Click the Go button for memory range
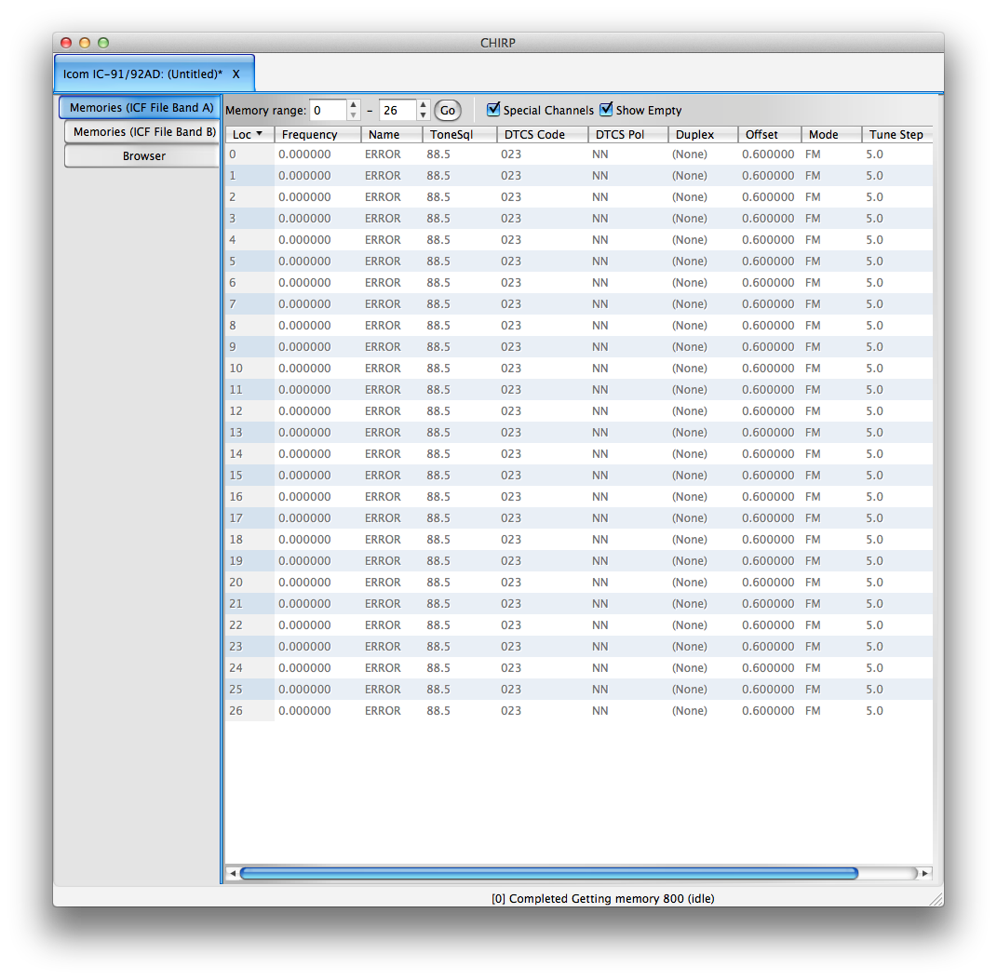Image resolution: width=997 pixels, height=980 pixels. click(448, 111)
